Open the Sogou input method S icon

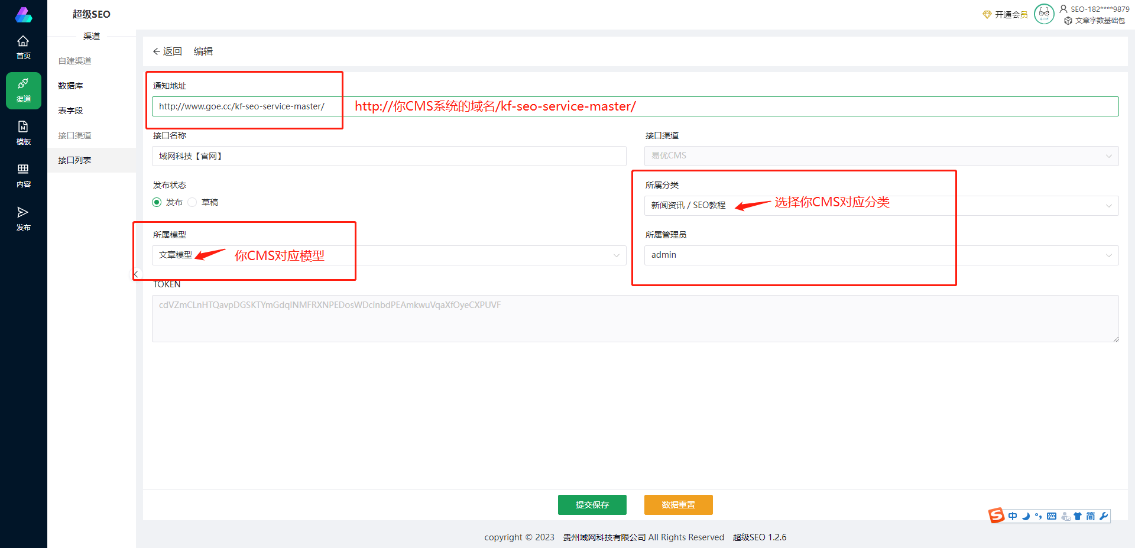997,515
